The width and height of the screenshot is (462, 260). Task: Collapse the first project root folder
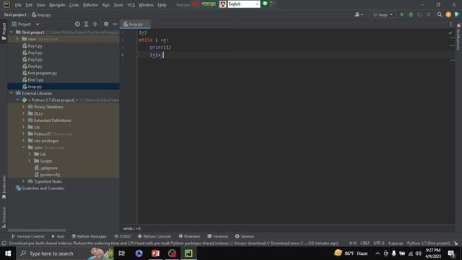tap(12, 32)
